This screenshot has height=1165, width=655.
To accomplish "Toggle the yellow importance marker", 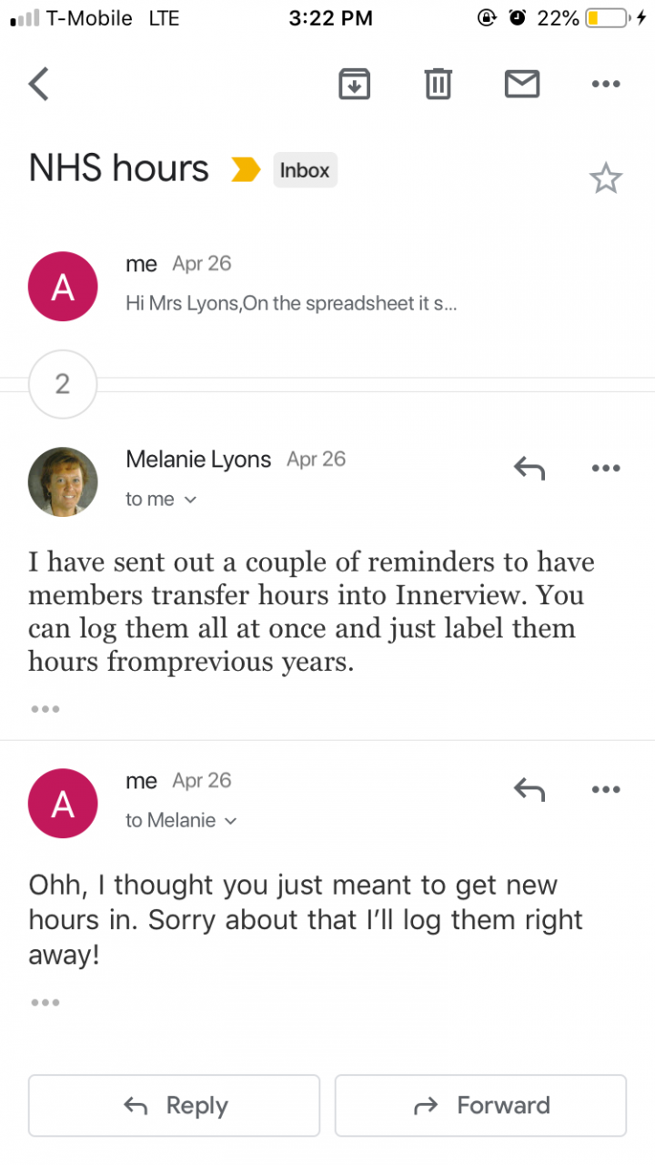I will (x=245, y=169).
